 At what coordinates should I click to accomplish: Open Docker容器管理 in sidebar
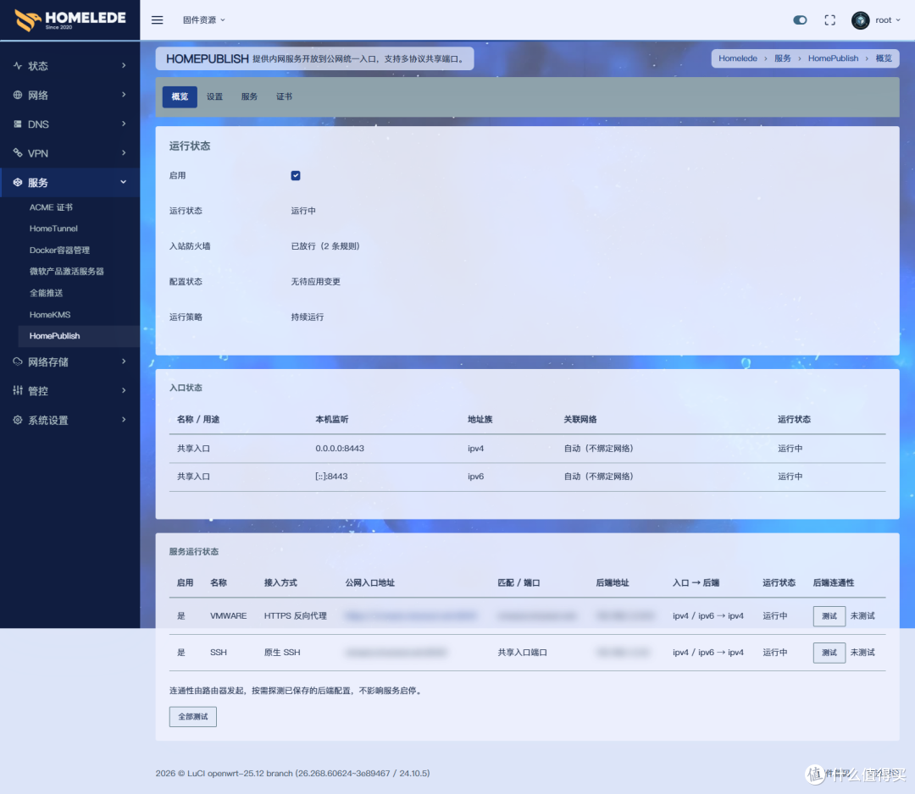click(x=59, y=250)
